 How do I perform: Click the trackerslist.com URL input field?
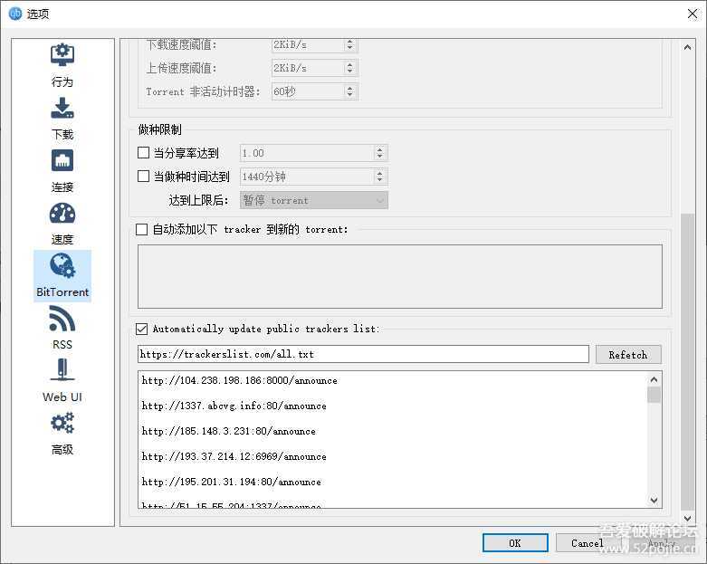362,354
